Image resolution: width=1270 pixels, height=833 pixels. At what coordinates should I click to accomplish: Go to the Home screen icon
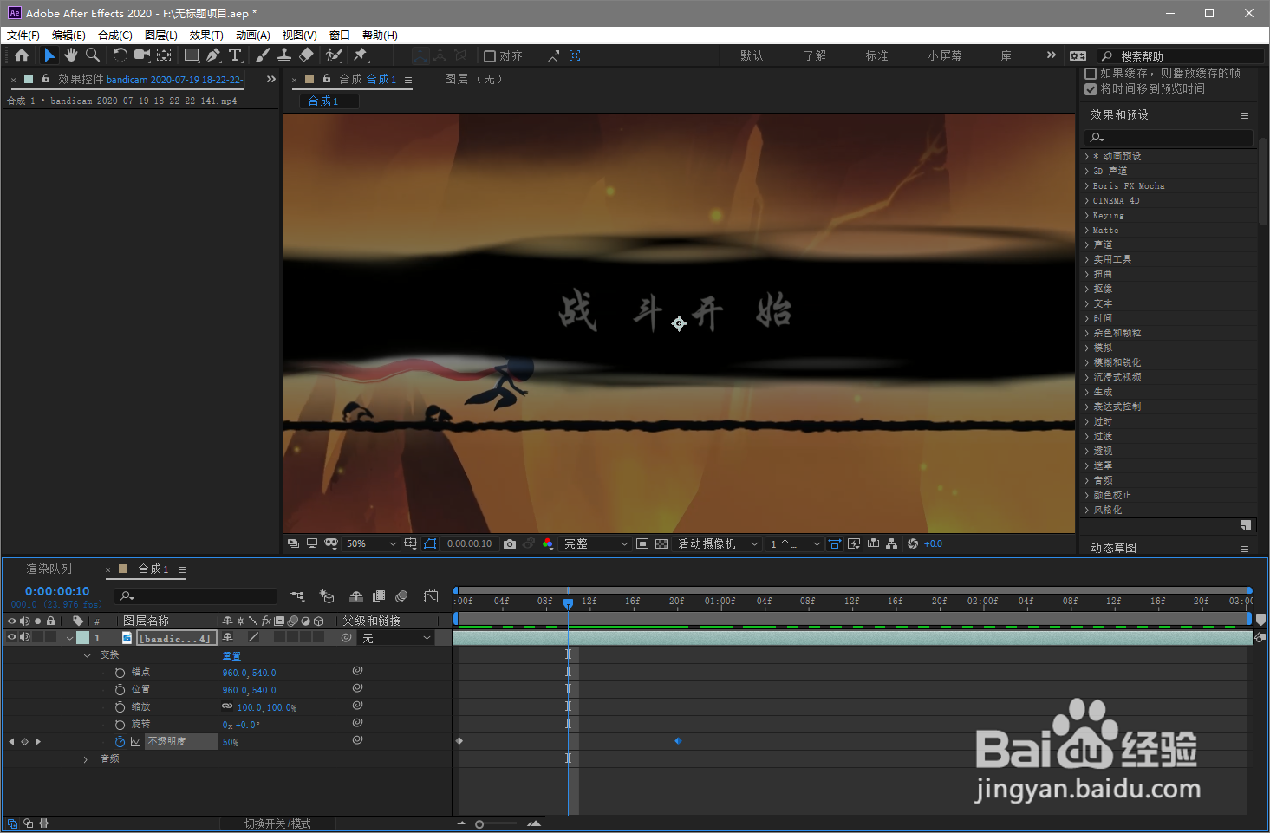click(22, 55)
